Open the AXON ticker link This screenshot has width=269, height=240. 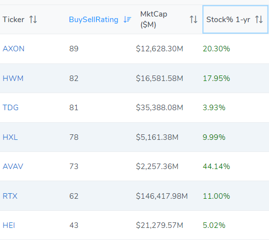click(x=14, y=49)
